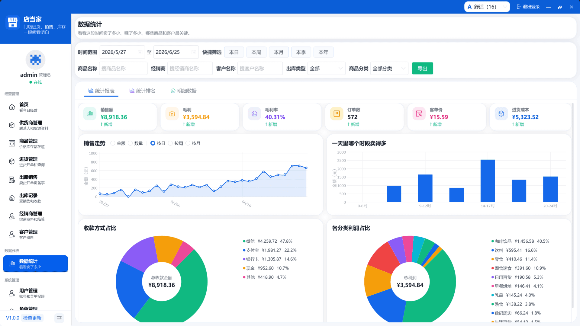This screenshot has height=326, width=580.
Task: Filter by 本年 quick button
Action: [x=323, y=52]
